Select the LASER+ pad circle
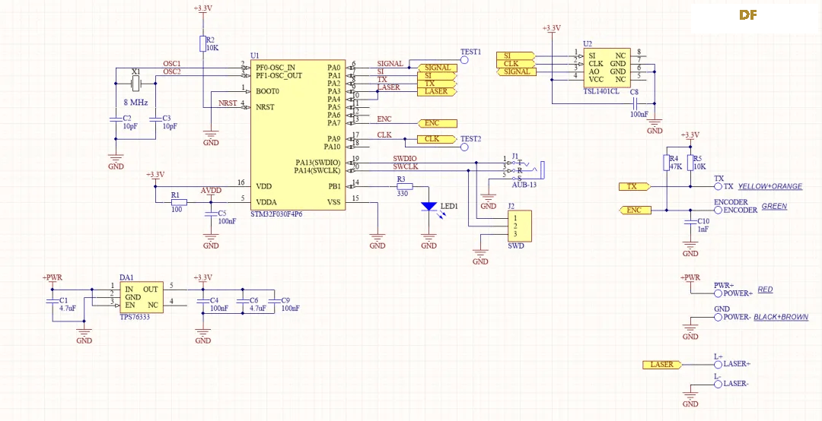 [718, 364]
